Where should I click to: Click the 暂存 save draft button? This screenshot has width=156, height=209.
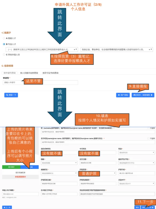tap(137, 207)
